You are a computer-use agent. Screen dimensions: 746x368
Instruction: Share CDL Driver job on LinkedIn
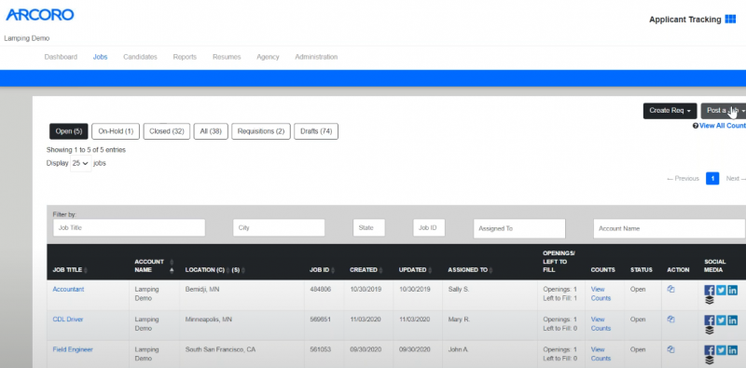pyautogui.click(x=732, y=320)
